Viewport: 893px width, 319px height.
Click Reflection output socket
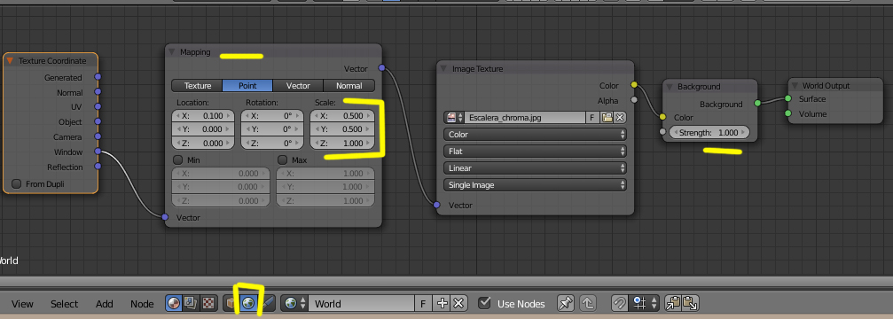[98, 166]
